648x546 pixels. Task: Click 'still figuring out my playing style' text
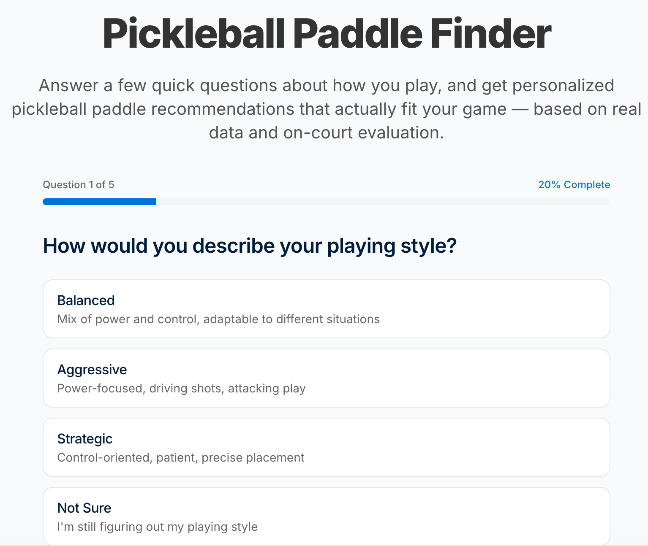(x=157, y=527)
